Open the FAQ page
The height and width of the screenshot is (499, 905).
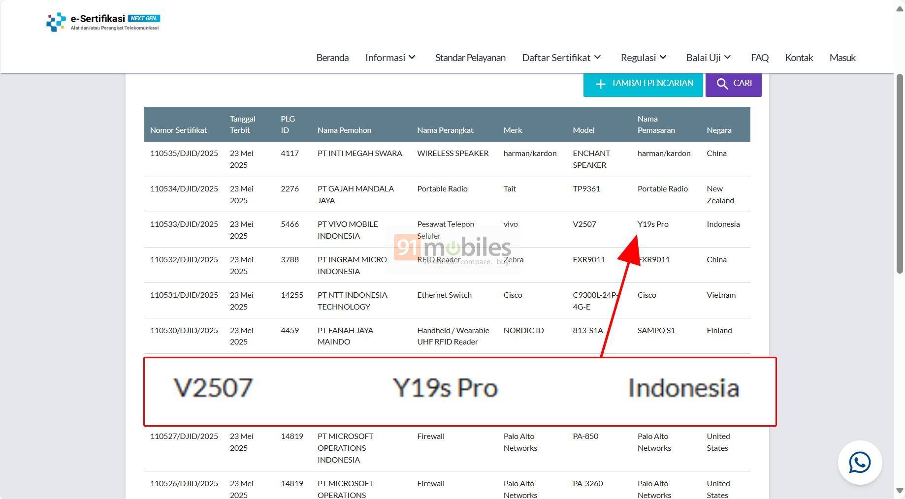coord(760,58)
